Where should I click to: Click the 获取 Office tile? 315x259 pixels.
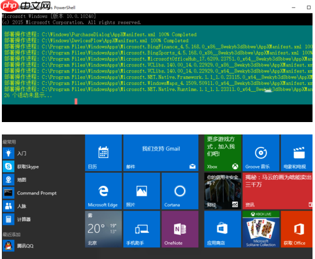(x=296, y=229)
